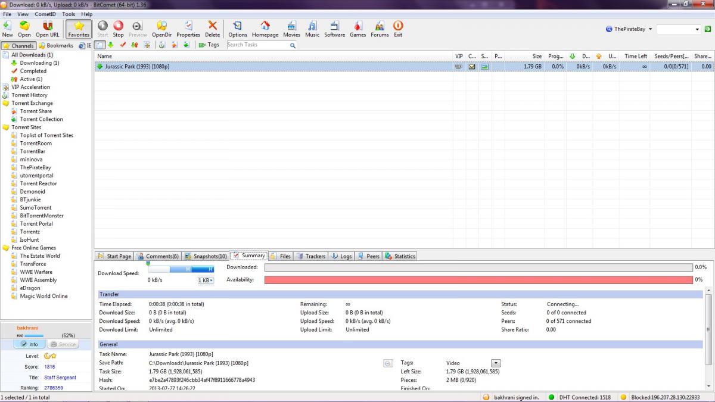The image size is (715, 402).
Task: Open task Properties from the toolbar
Action: point(188,29)
